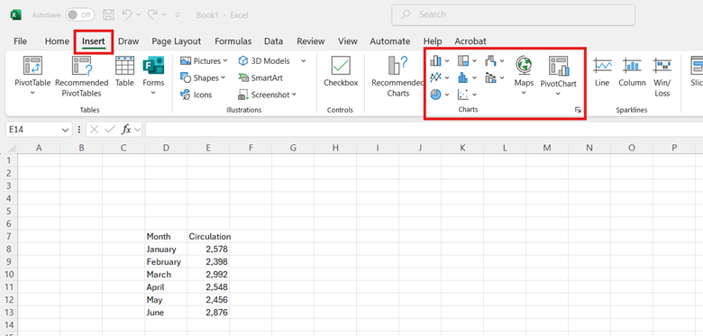Toggle the AutoSave switch

(x=79, y=14)
